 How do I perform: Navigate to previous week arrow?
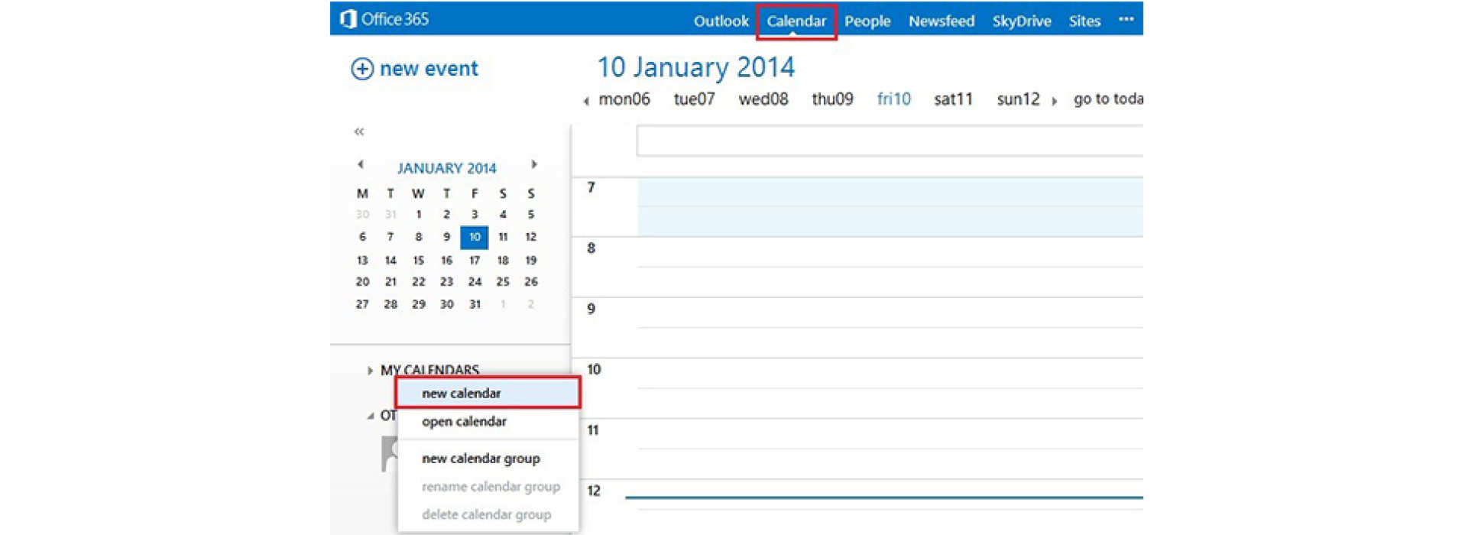coord(586,101)
